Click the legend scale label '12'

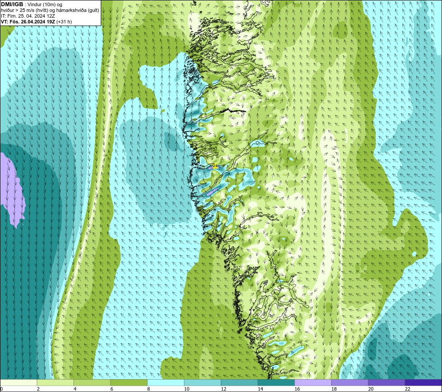pyautogui.click(x=224, y=389)
